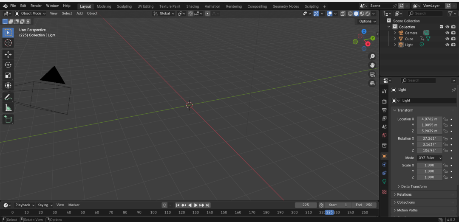Select the Measure tool
The height and width of the screenshot is (222, 459).
8,108
